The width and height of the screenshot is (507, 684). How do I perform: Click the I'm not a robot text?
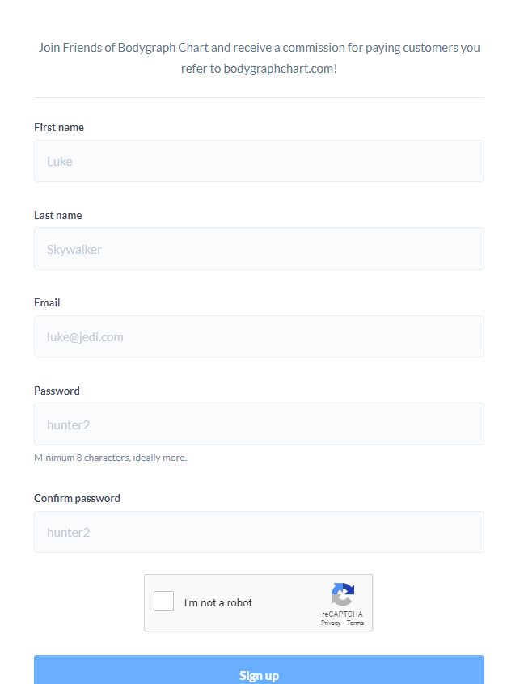[218, 603]
